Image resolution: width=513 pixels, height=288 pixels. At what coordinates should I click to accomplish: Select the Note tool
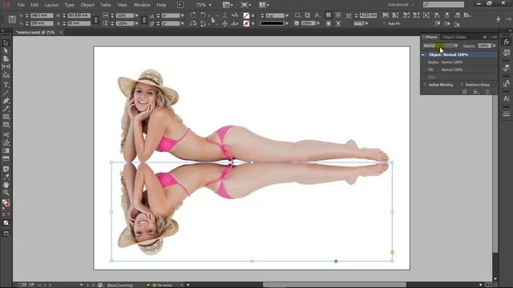[6, 169]
